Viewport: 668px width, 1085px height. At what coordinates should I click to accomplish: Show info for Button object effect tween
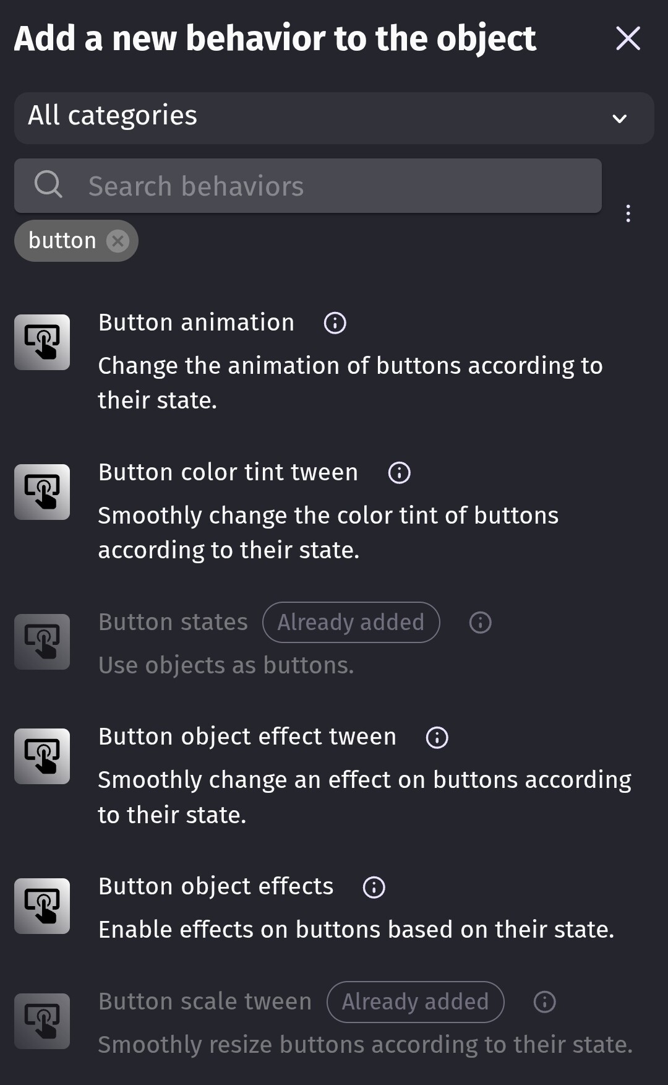tap(437, 738)
